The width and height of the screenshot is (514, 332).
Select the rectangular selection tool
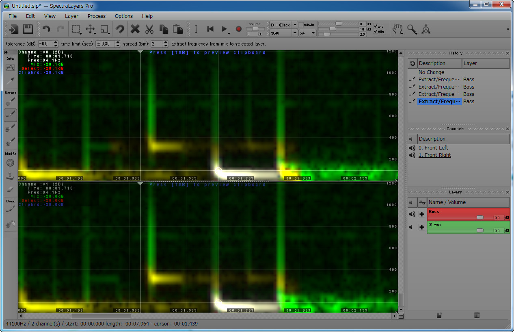(x=76, y=29)
